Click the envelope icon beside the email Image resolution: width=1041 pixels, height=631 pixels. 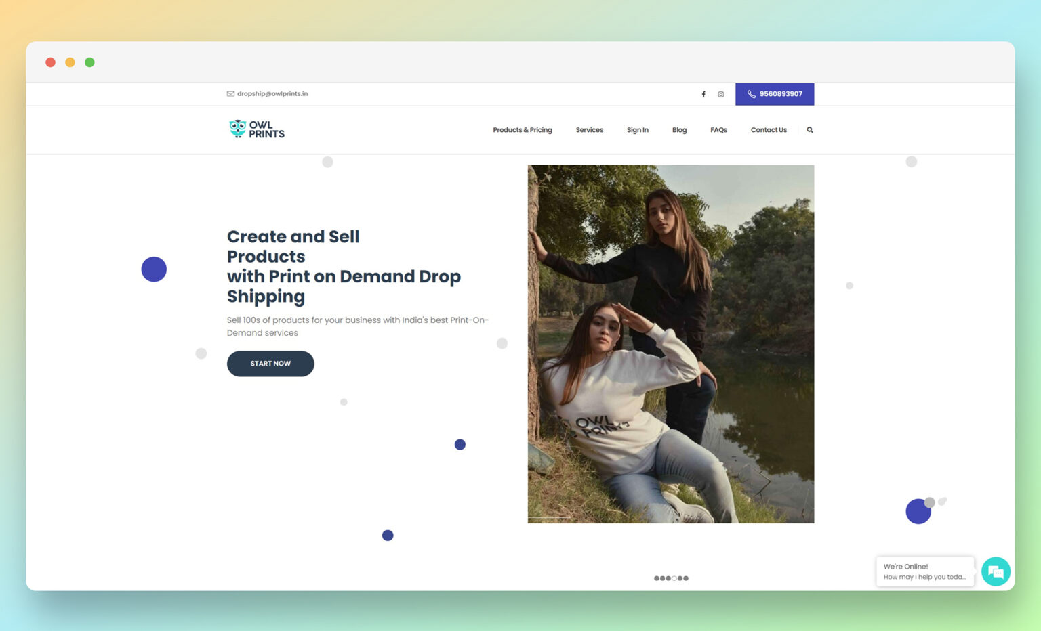[230, 94]
